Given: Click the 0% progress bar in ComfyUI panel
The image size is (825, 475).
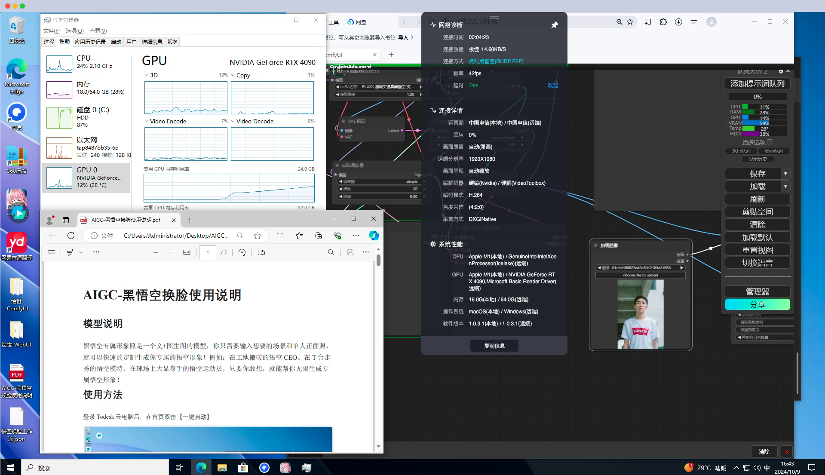Looking at the screenshot, I should 758,97.
